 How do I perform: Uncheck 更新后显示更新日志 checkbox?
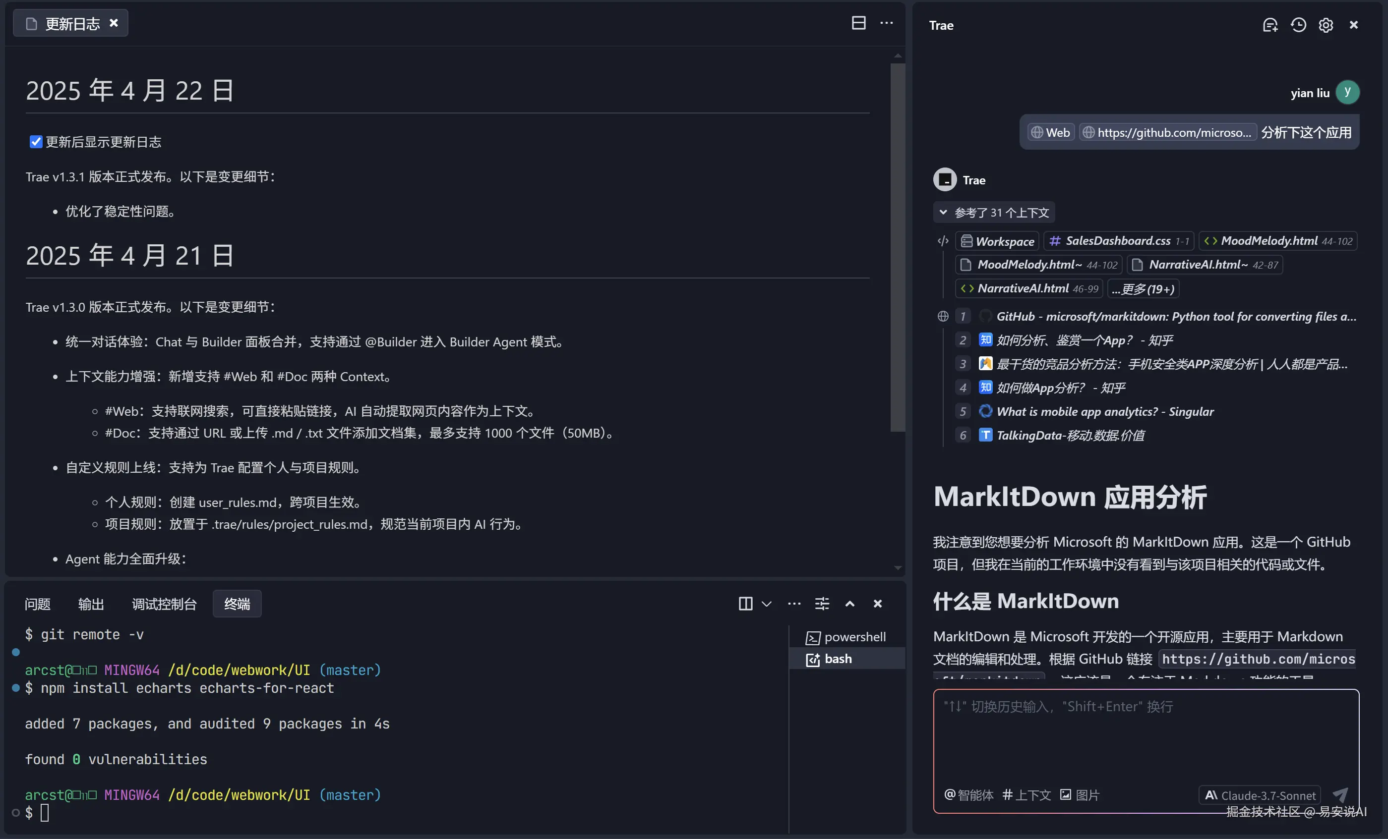[x=36, y=142]
